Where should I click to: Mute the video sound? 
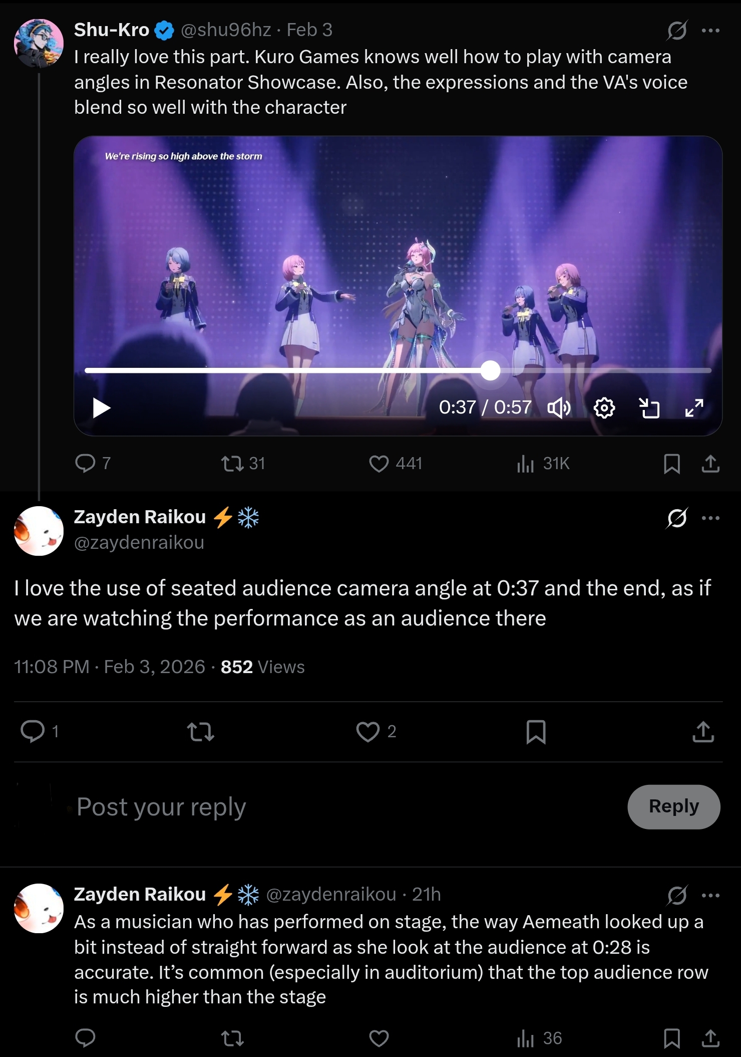(559, 408)
